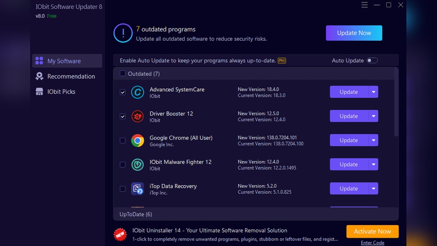Click the Driver Booster 12 program name
Screen dimensions: 437x246
[171, 114]
